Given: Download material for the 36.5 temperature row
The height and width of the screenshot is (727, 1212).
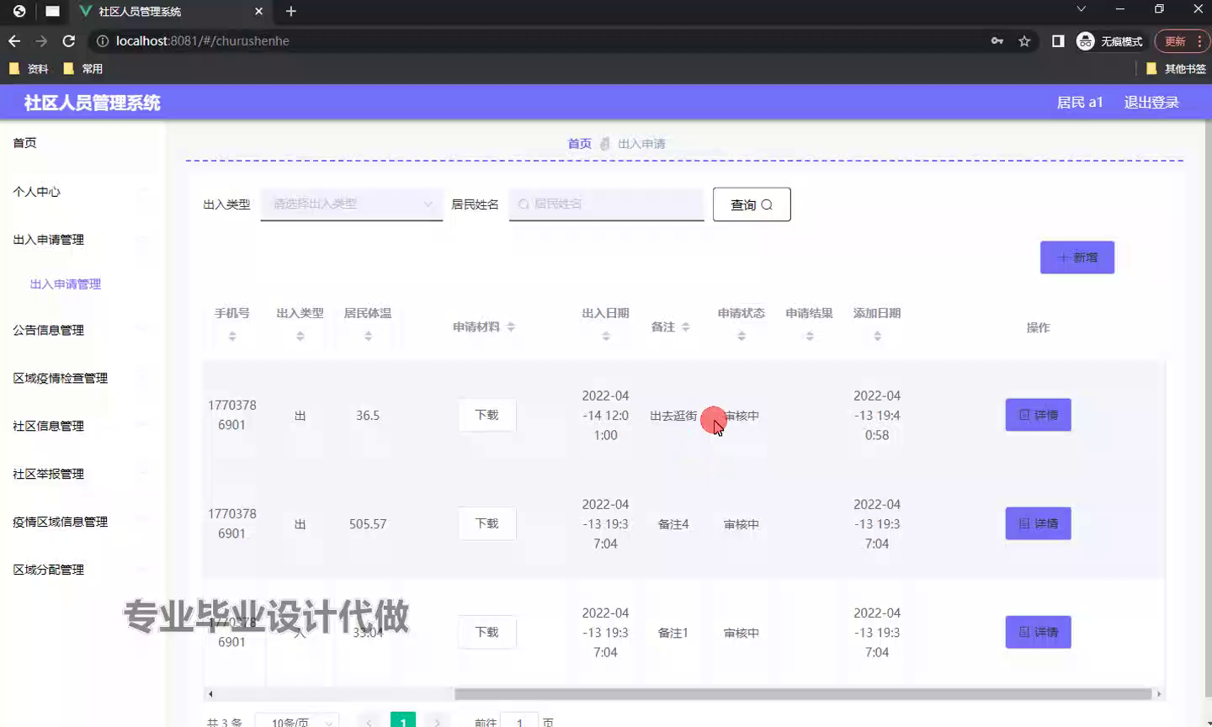Looking at the screenshot, I should [487, 415].
